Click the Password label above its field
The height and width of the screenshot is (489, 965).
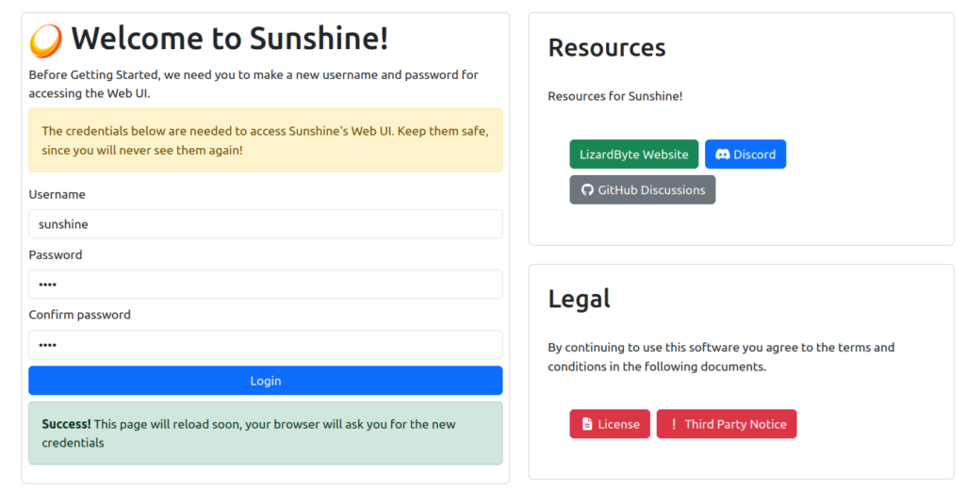[56, 254]
